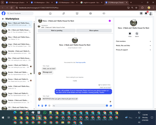Go back with the Marketplace arrow
The image size is (156, 125).
(3, 19)
